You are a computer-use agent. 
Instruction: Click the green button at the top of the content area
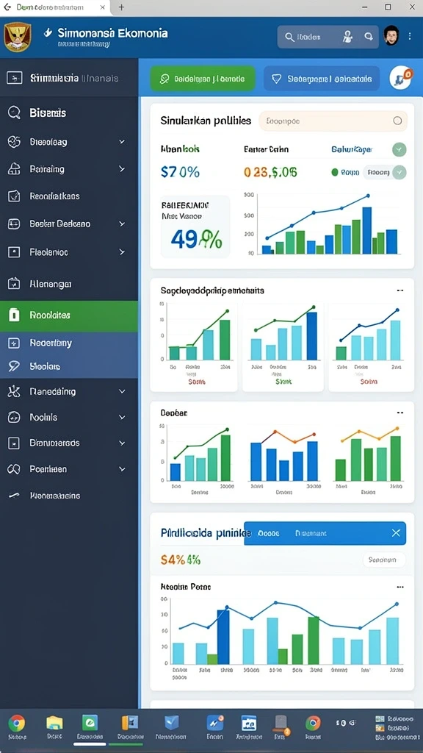[203, 79]
